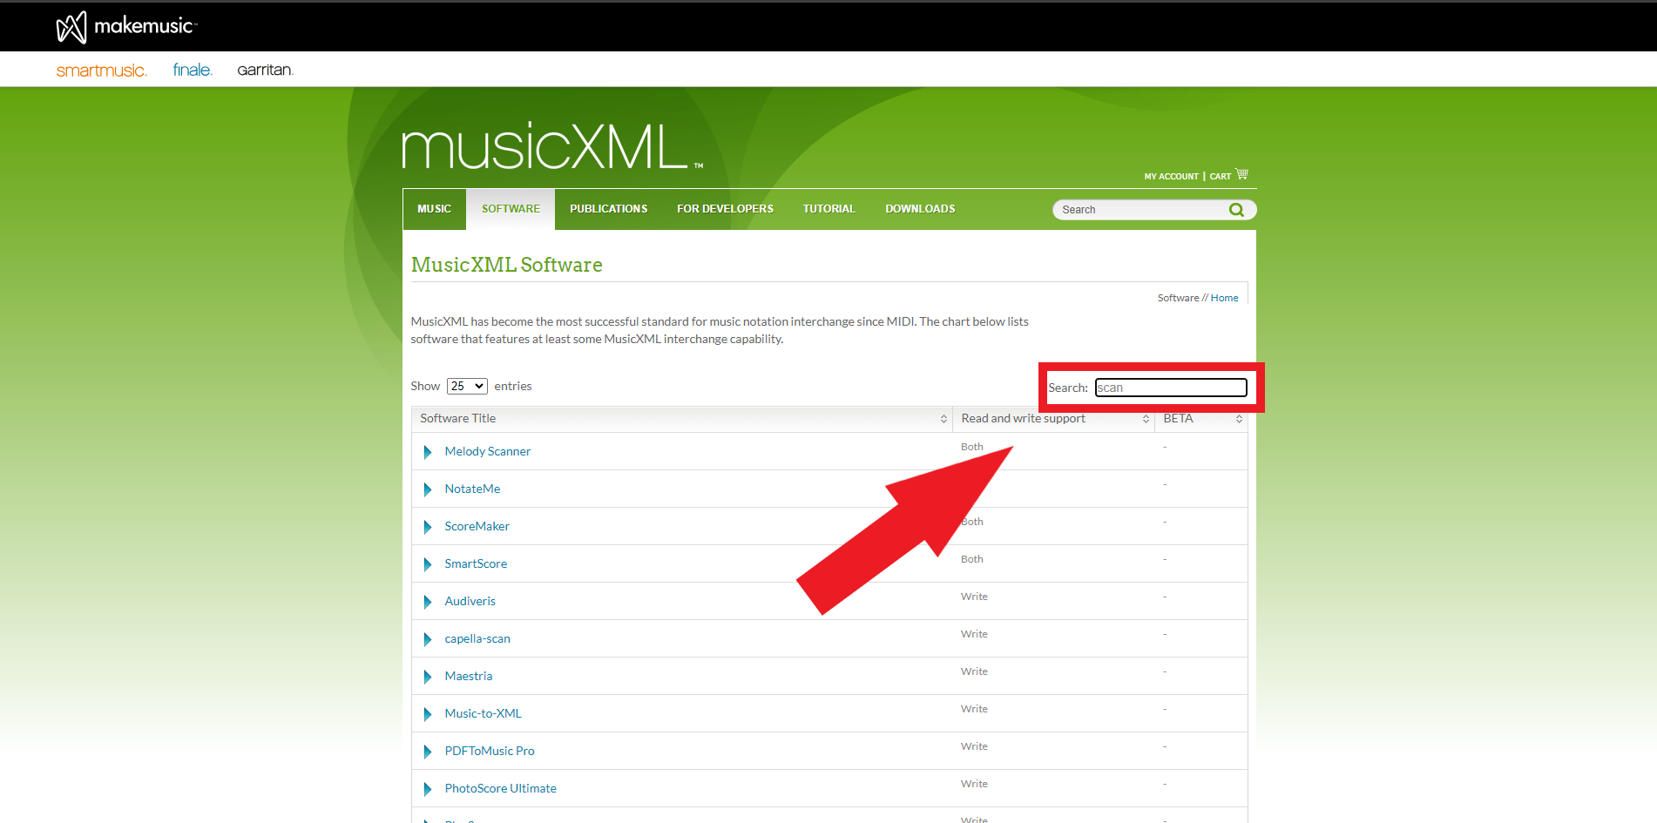Viewport: 1657px width, 823px height.
Task: Open the SmartMusic brand logo link
Action: click(x=101, y=71)
